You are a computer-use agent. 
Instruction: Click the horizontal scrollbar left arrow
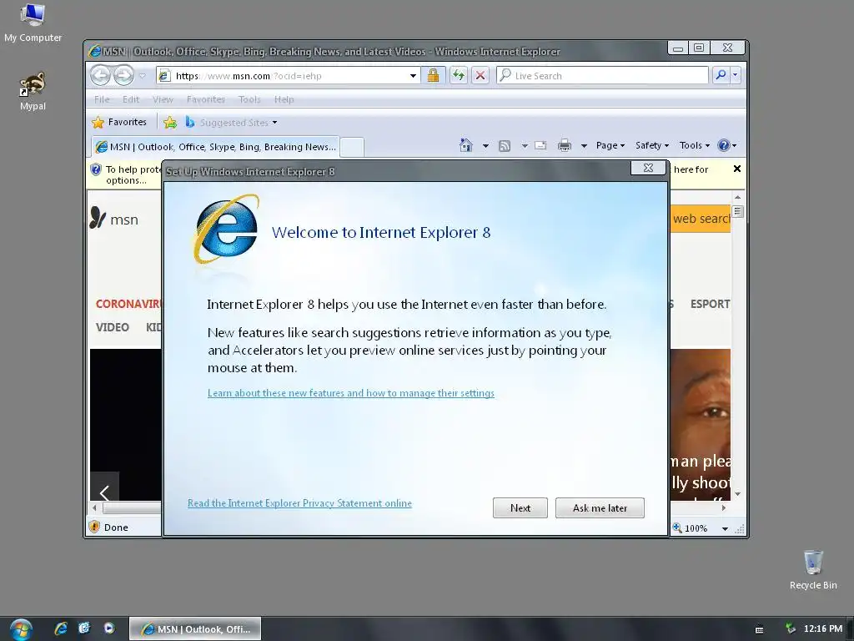(x=95, y=507)
